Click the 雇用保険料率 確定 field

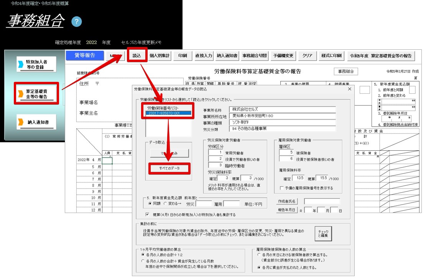click(298, 178)
